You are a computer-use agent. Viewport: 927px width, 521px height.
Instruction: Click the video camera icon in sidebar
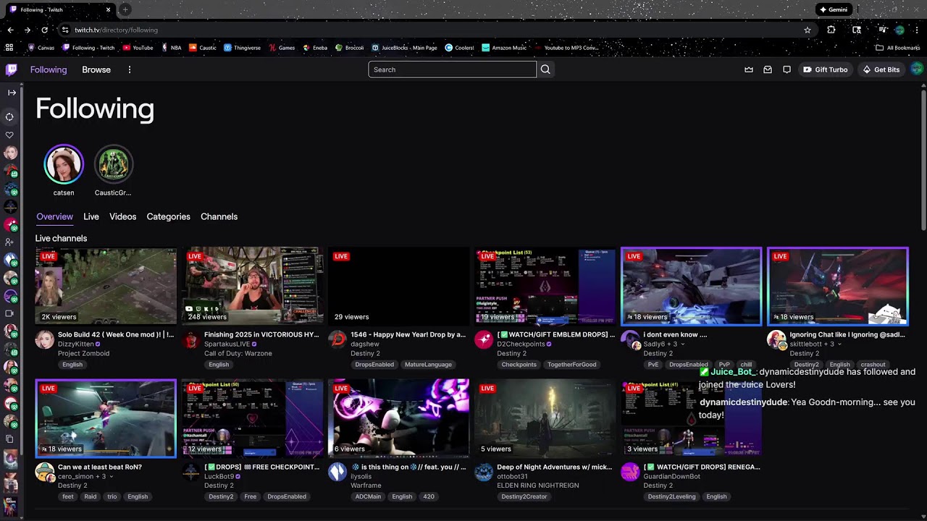pyautogui.click(x=9, y=313)
